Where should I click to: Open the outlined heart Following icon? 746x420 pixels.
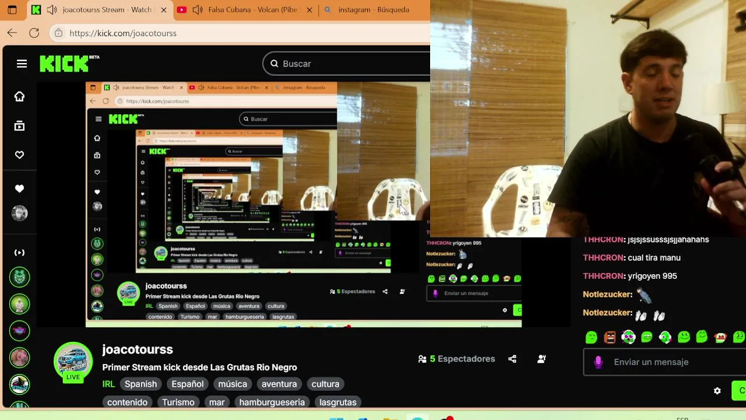[x=19, y=155]
